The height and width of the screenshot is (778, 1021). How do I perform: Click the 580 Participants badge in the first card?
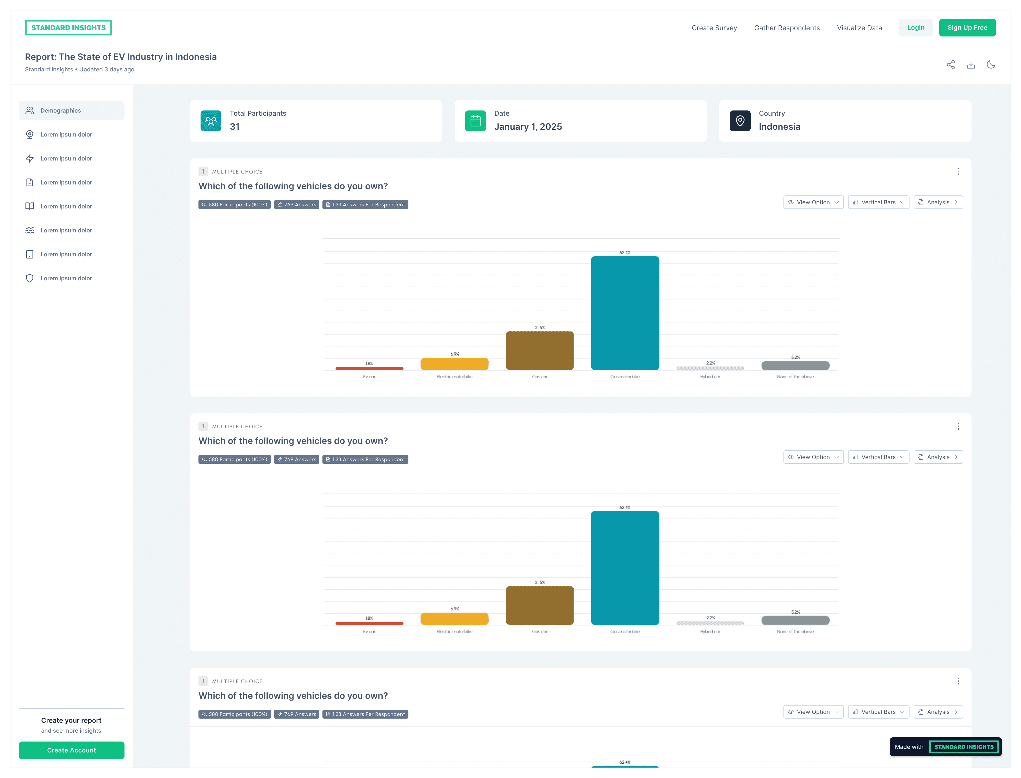click(x=235, y=205)
